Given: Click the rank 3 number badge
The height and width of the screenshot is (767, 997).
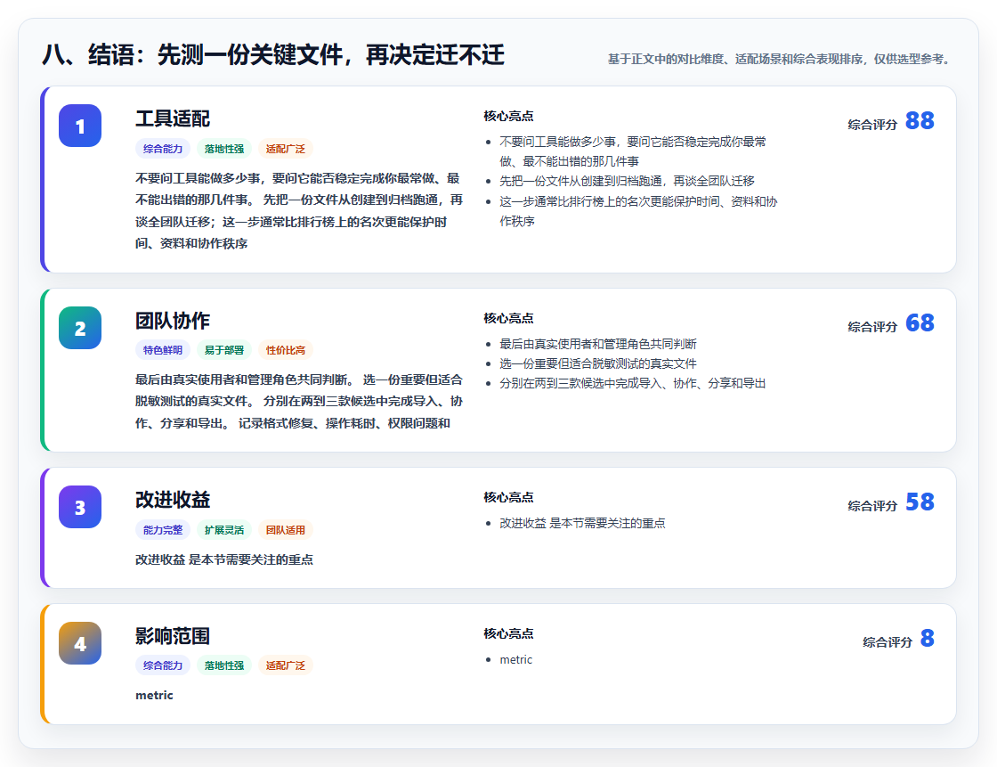Looking at the screenshot, I should (x=80, y=507).
